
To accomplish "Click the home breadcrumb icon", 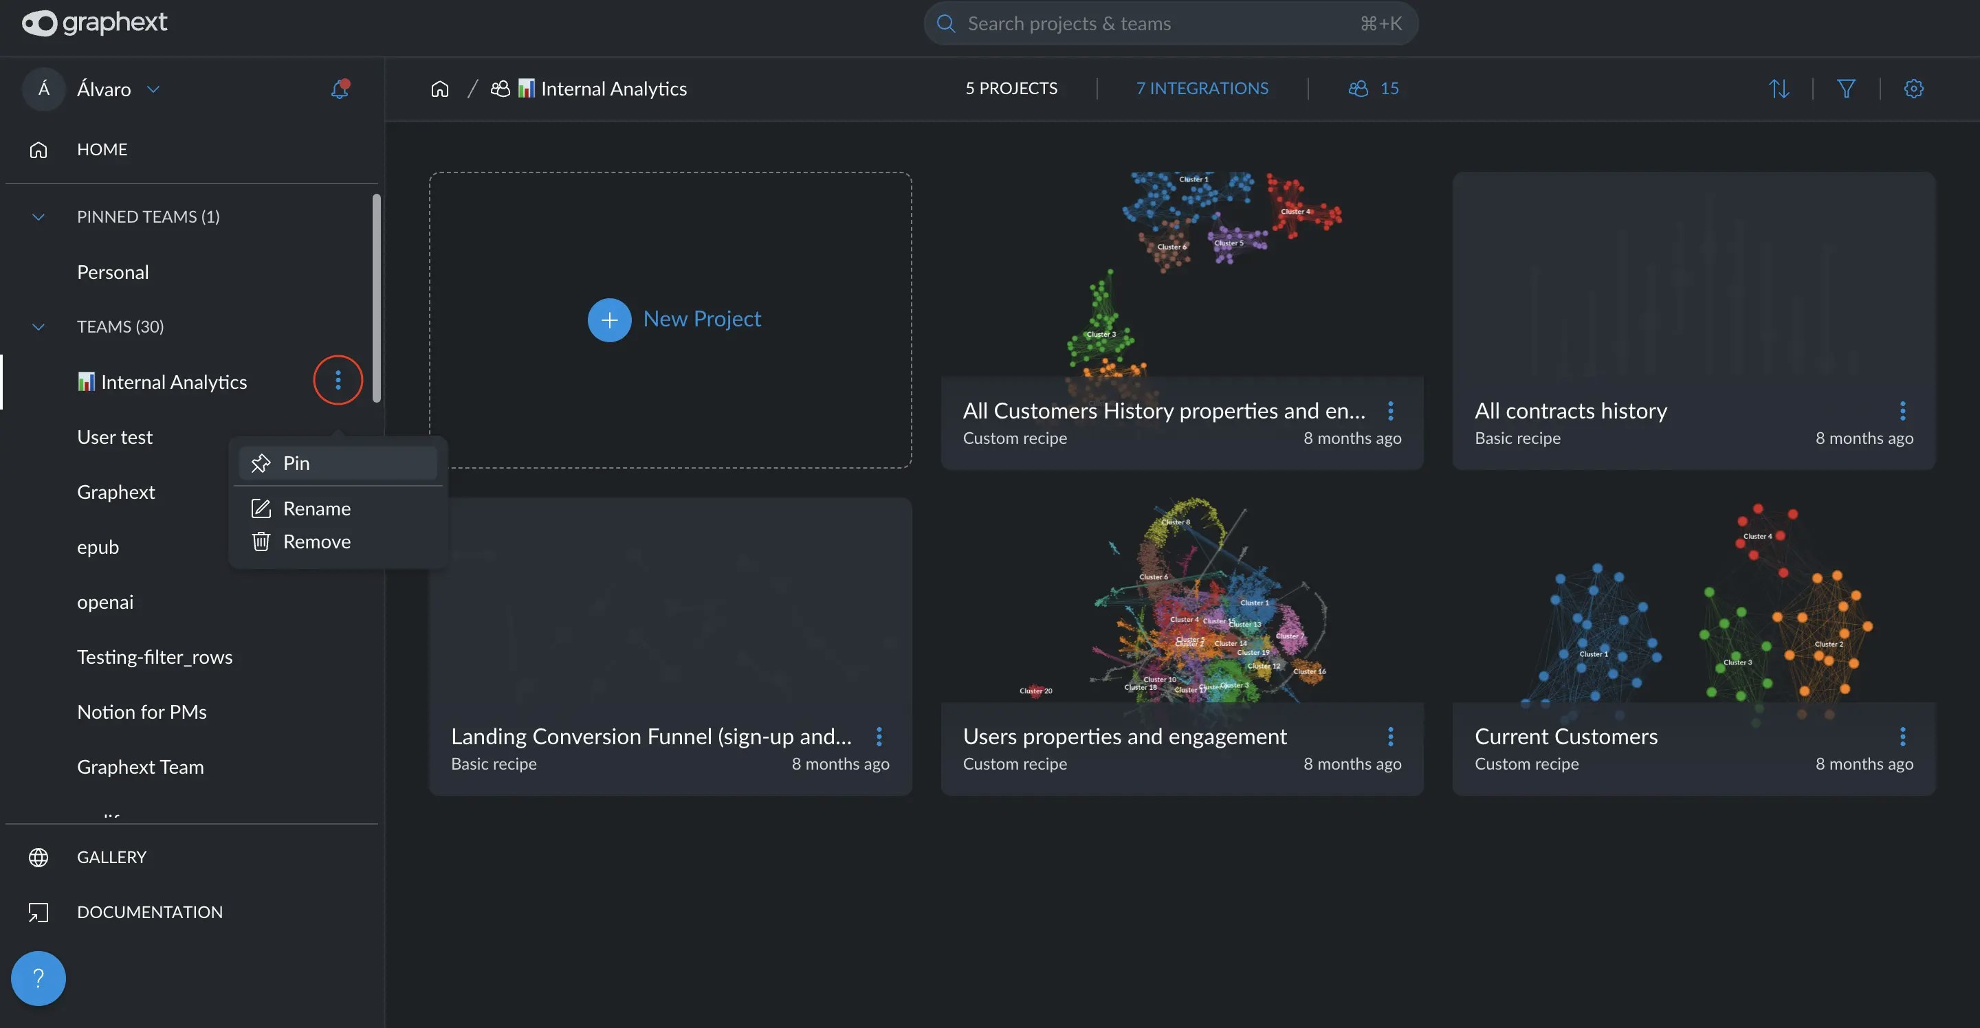I will [440, 89].
